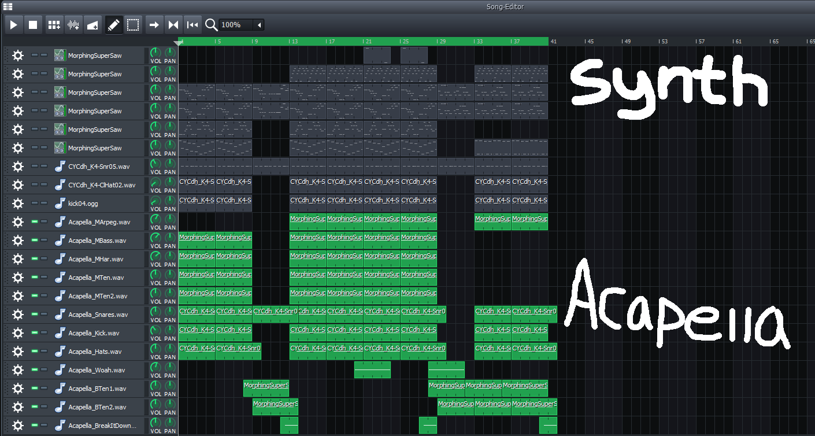Click the Acapella_Woah.wav track's sample icon
Viewport: 815px width, 436px height.
[x=60, y=370]
